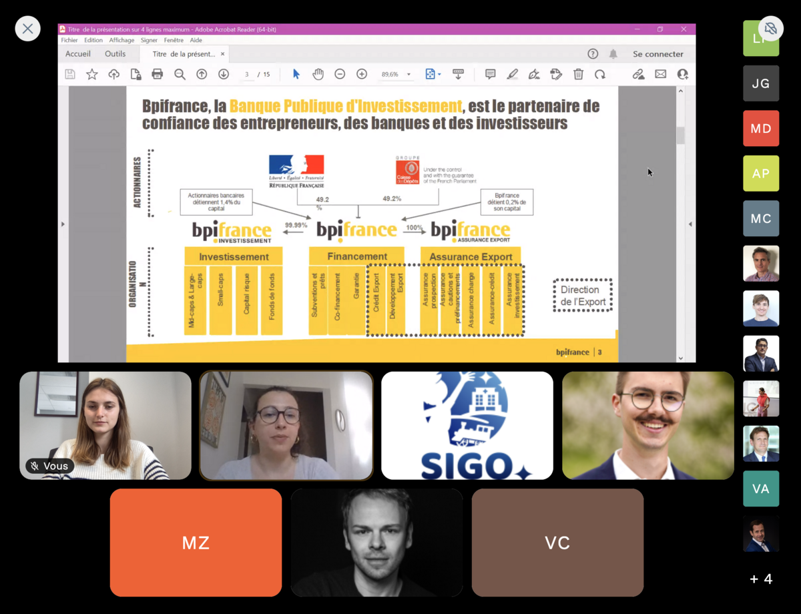Toggle the muted camera icon at top right
The height and width of the screenshot is (614, 801).
[x=770, y=29]
